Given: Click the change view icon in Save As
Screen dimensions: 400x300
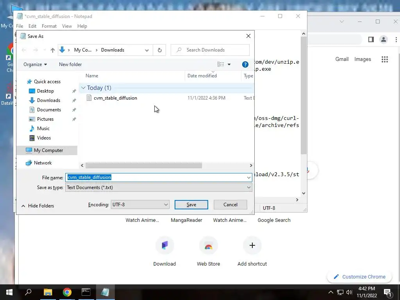Looking at the screenshot, I should click(221, 64).
